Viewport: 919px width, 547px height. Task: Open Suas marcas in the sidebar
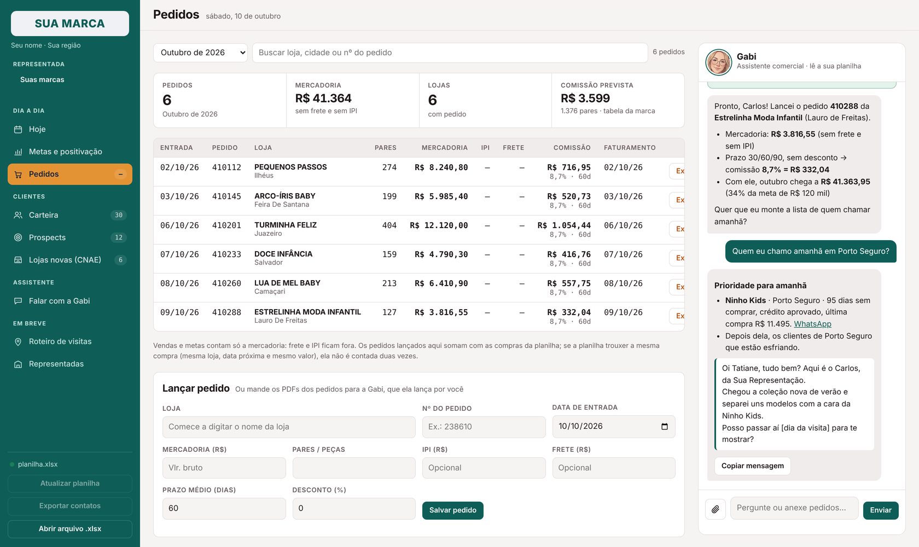pyautogui.click(x=42, y=80)
